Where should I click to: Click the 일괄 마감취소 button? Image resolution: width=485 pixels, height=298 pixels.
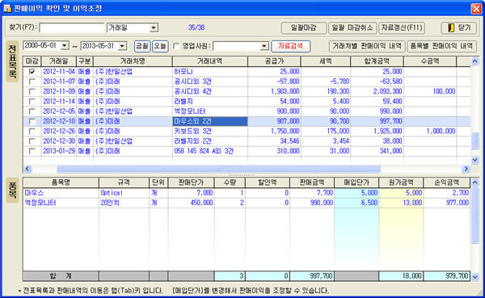pyautogui.click(x=352, y=27)
